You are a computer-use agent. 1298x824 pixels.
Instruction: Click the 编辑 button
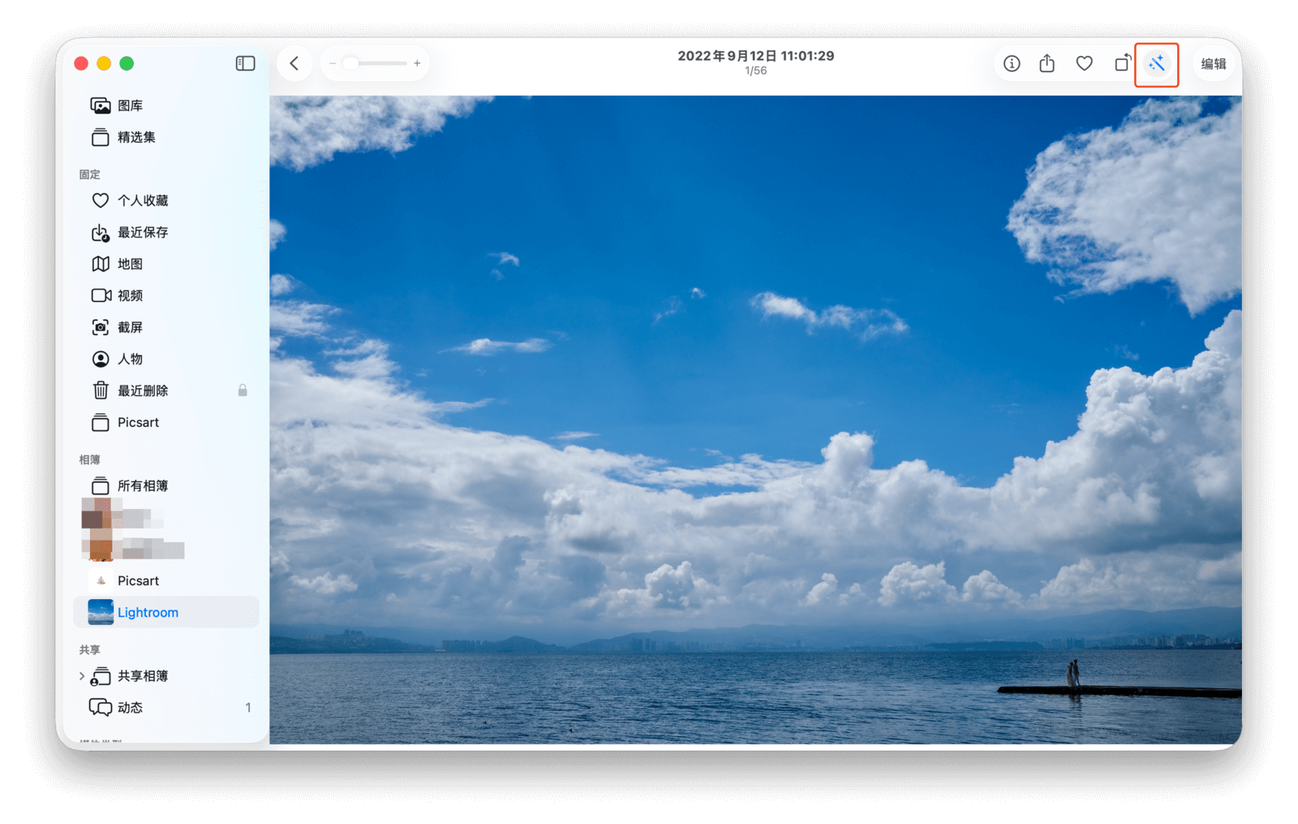coord(1214,63)
